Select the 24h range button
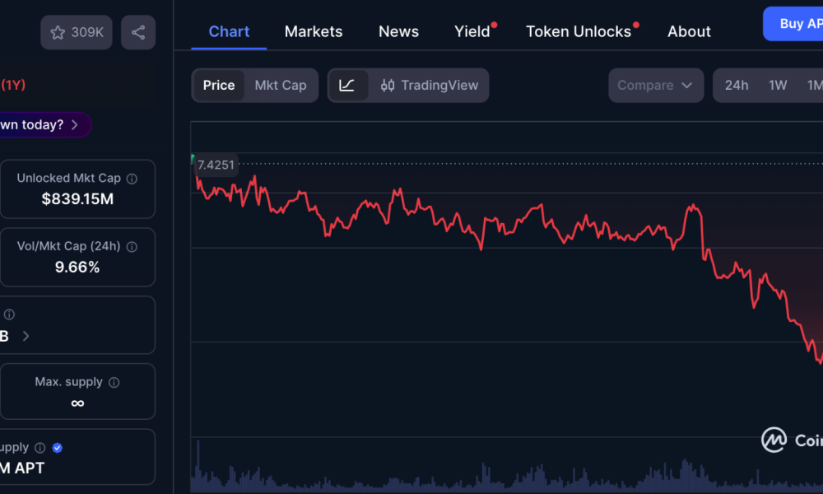The width and height of the screenshot is (823, 494). pyautogui.click(x=737, y=85)
